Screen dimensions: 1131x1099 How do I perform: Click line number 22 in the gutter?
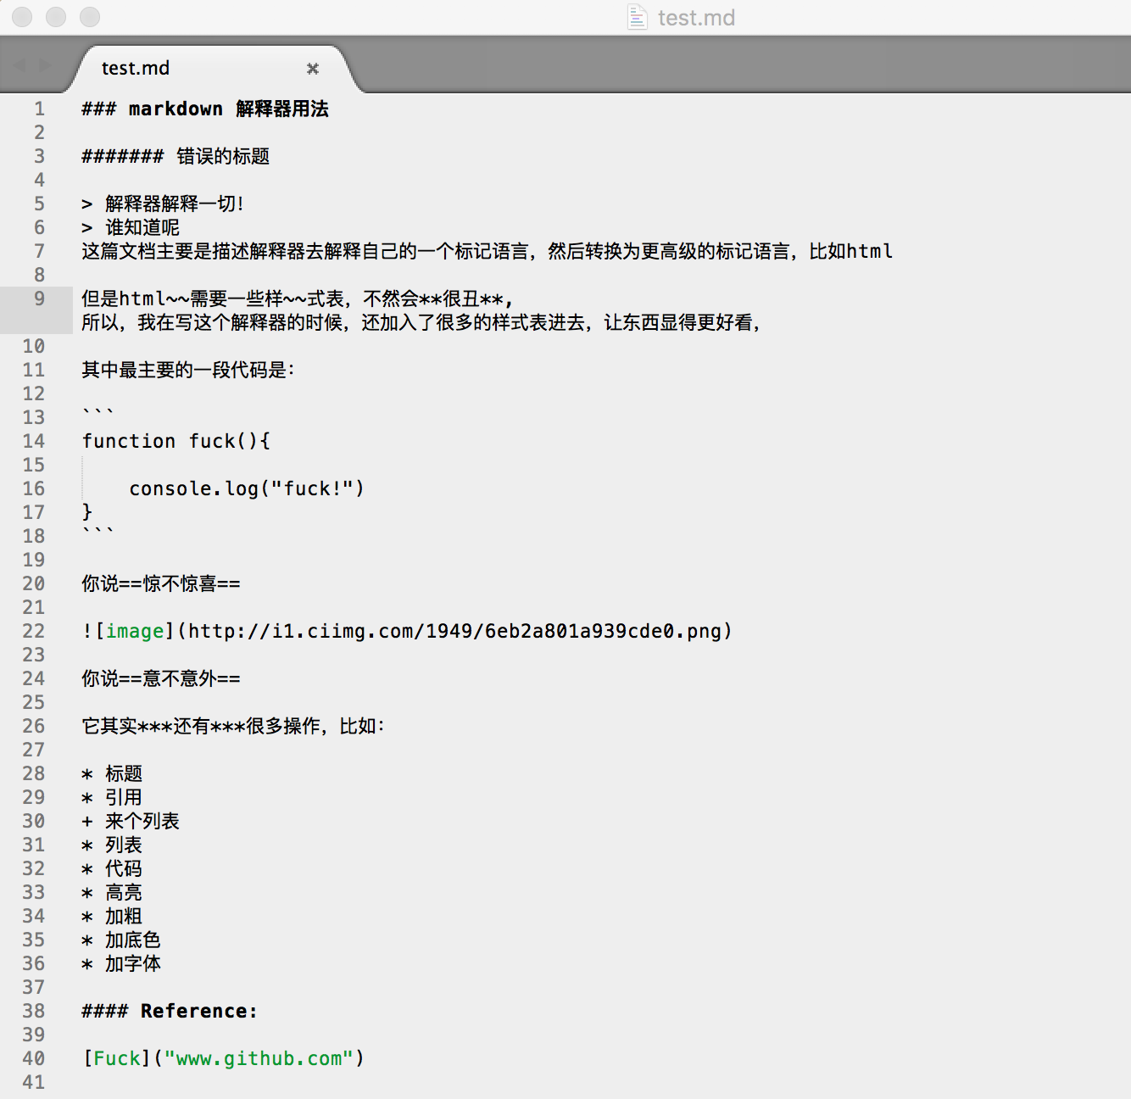34,631
